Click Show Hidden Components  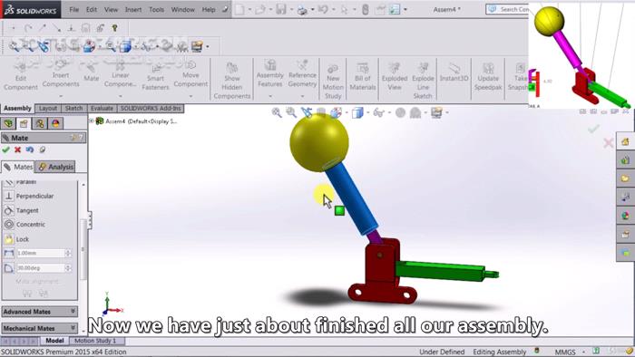(x=232, y=81)
